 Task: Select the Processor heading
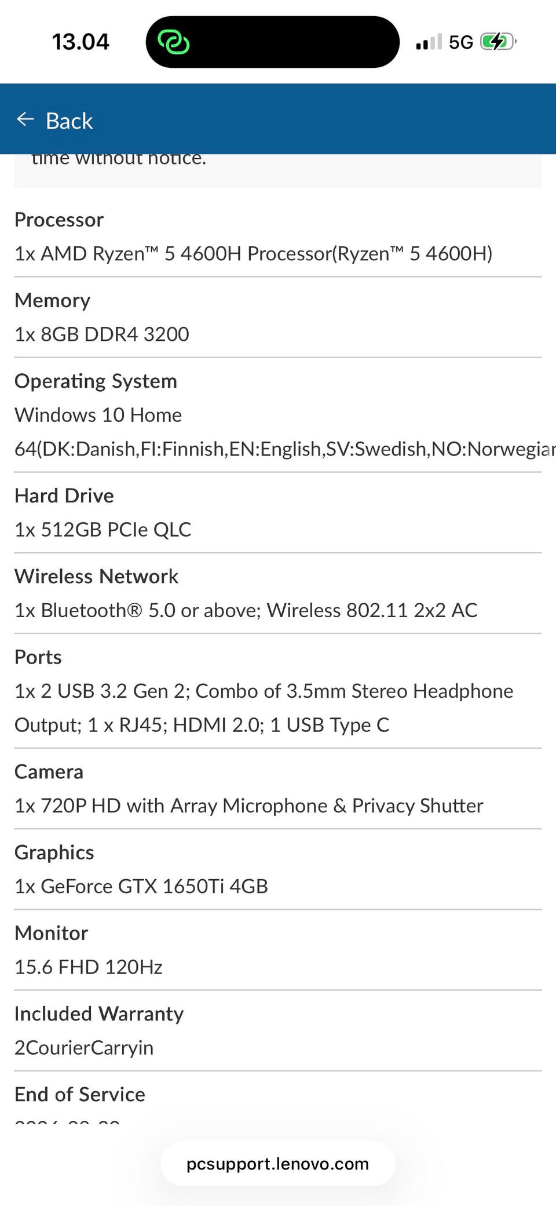[x=59, y=220]
